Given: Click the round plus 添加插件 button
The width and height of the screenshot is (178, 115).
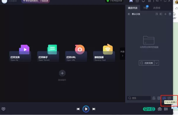Looking at the screenshot, I should [62, 73].
